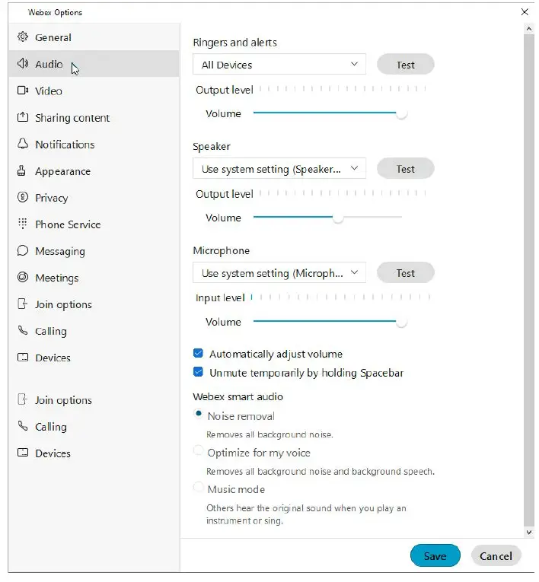Screen dimensions: 539x582
Task: Click the camera icon beside Video
Action: pyautogui.click(x=23, y=91)
